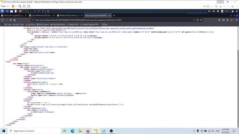This screenshot has width=239, height=134.
Task: Go to the Firefox home page
Action: click(15, 20)
